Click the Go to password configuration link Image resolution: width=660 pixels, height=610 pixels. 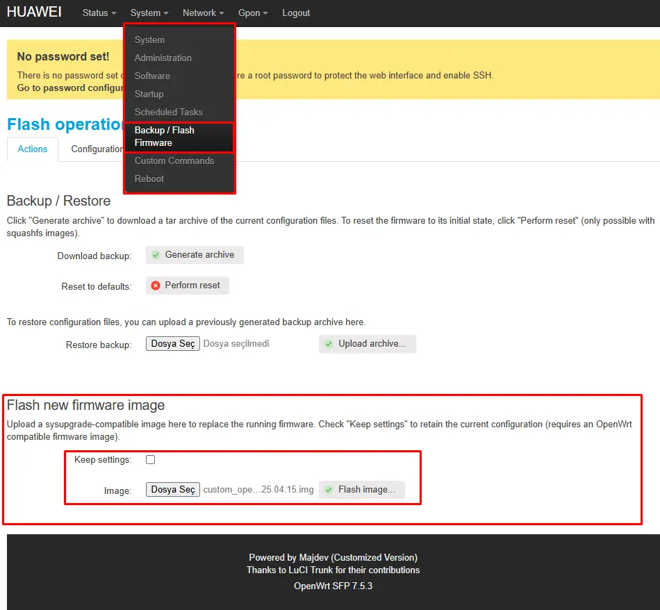[70, 88]
